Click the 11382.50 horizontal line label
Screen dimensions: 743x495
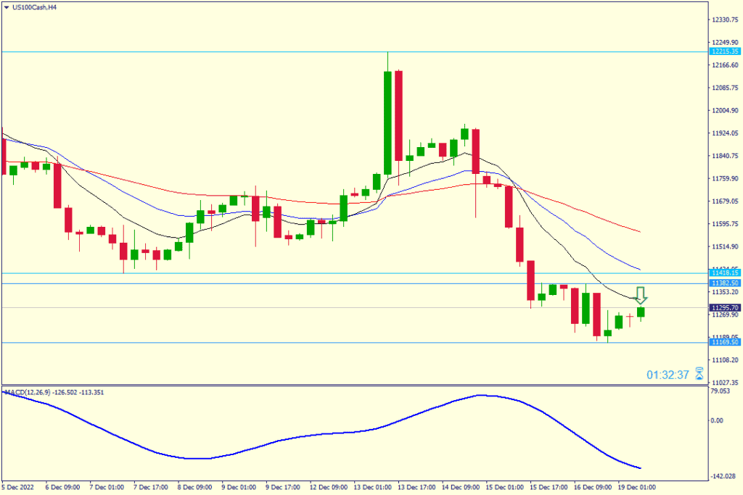point(725,283)
